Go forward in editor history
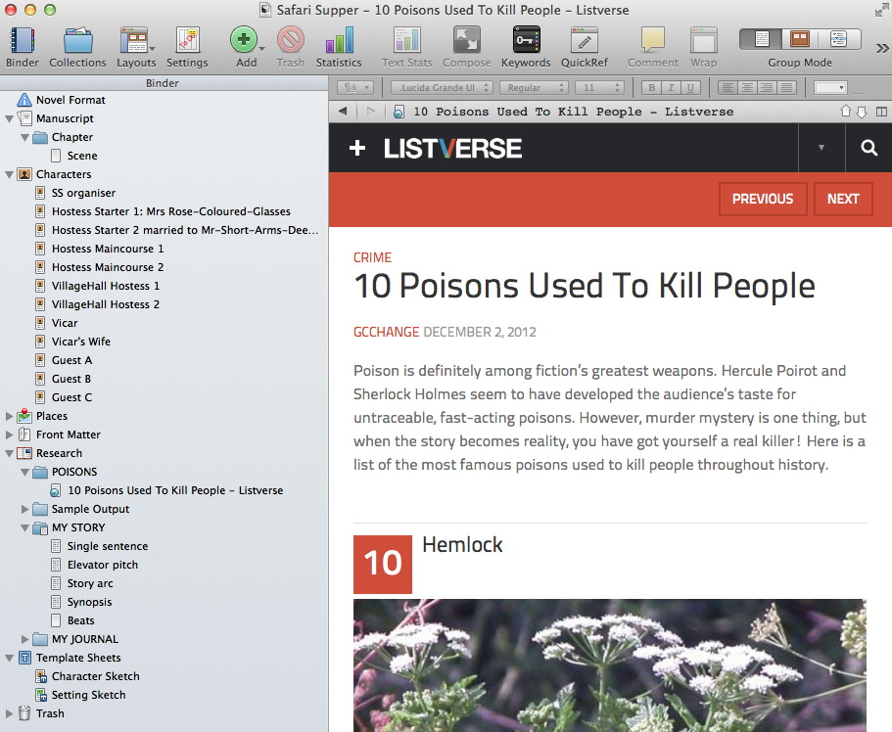Viewport: 892px width, 732px height. click(371, 112)
